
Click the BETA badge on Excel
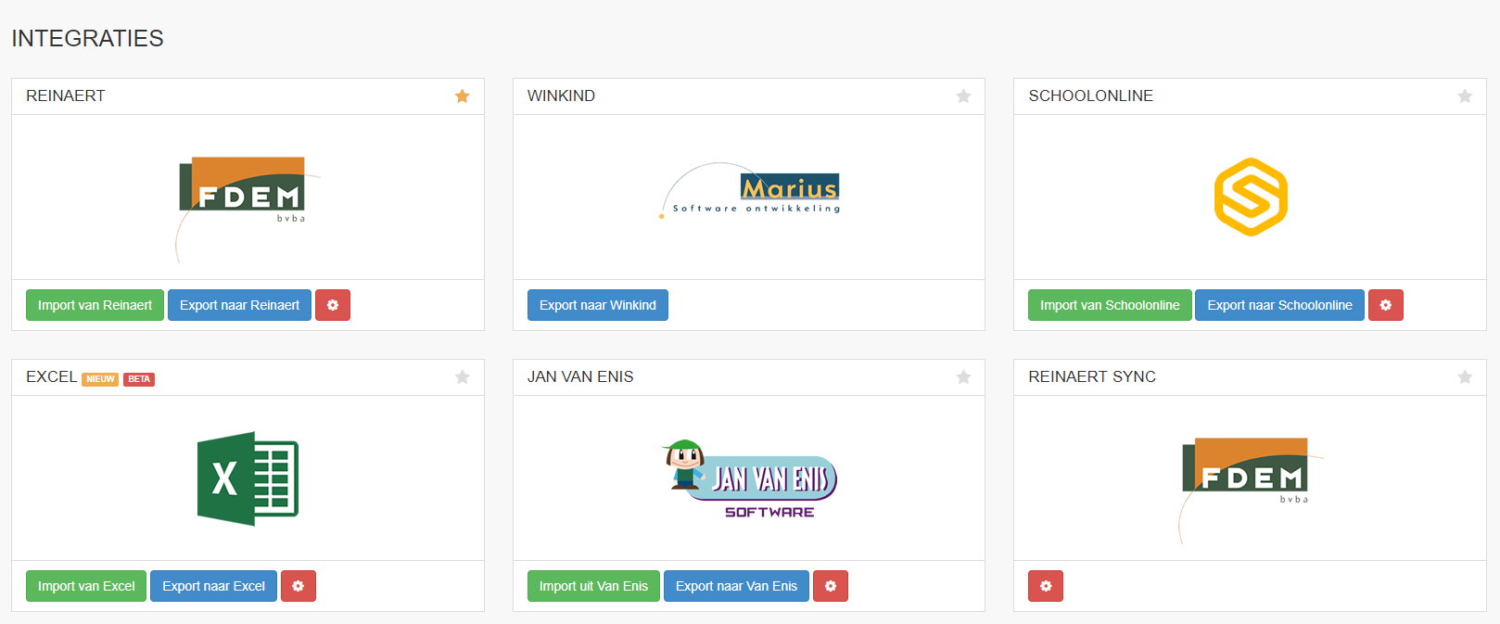[x=139, y=379]
